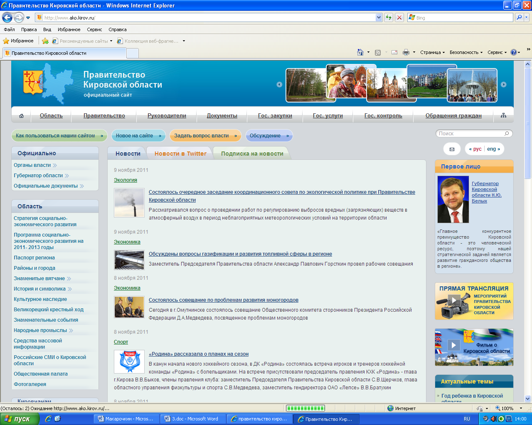The image size is (532, 425).
Task: Click the RU language indicator in taskbar
Action: click(467, 419)
